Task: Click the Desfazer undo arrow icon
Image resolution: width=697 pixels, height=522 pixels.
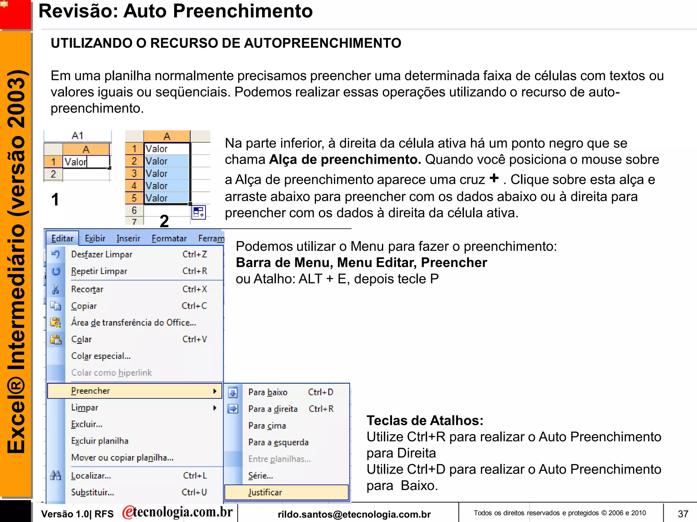Action: [56, 254]
